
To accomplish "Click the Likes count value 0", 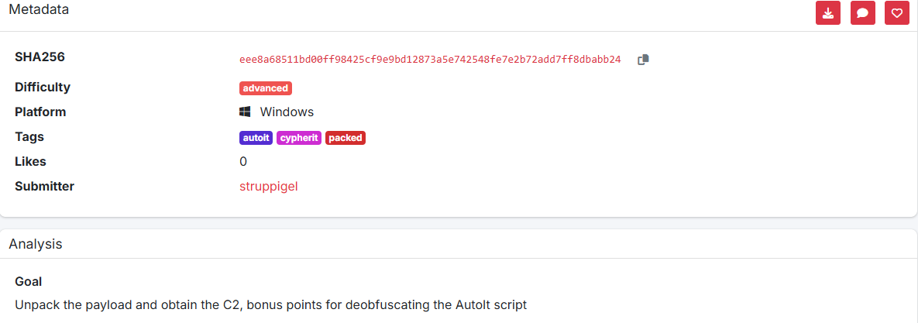I will click(243, 161).
